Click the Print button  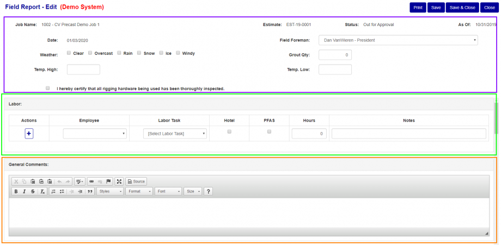(x=418, y=8)
